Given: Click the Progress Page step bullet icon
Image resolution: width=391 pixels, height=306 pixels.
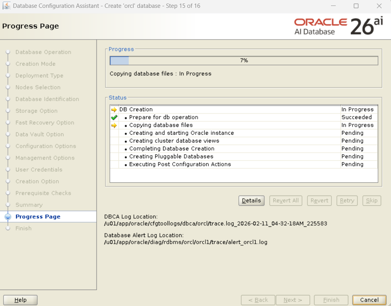Looking at the screenshot, I should (7, 217).
